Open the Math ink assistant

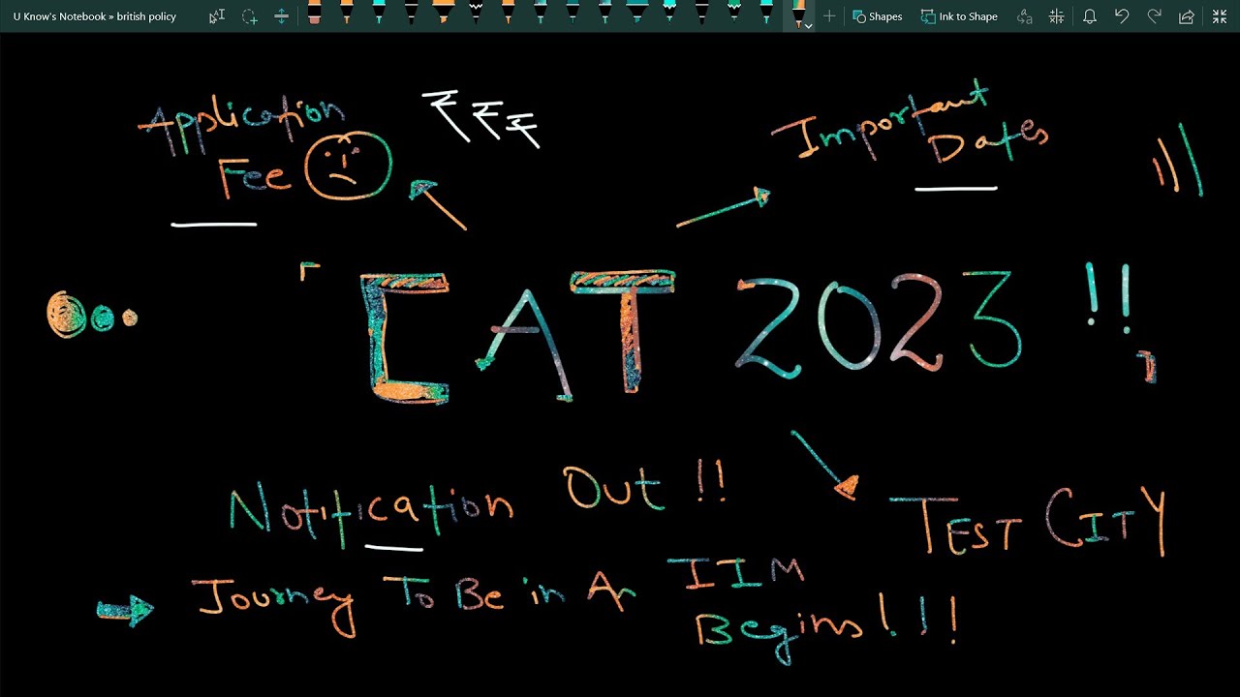tap(1057, 16)
